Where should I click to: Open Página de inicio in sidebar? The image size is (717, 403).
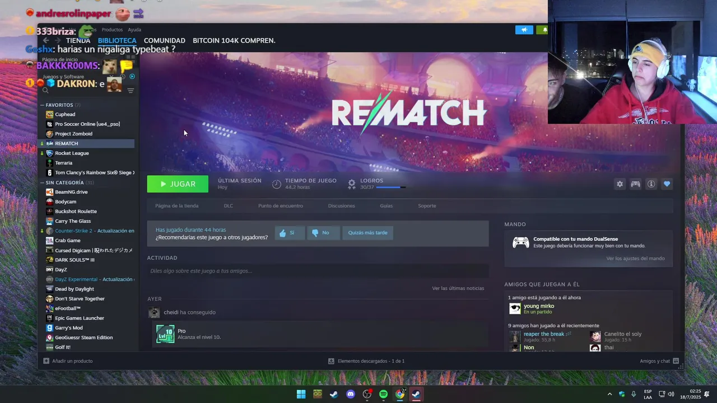click(60, 59)
